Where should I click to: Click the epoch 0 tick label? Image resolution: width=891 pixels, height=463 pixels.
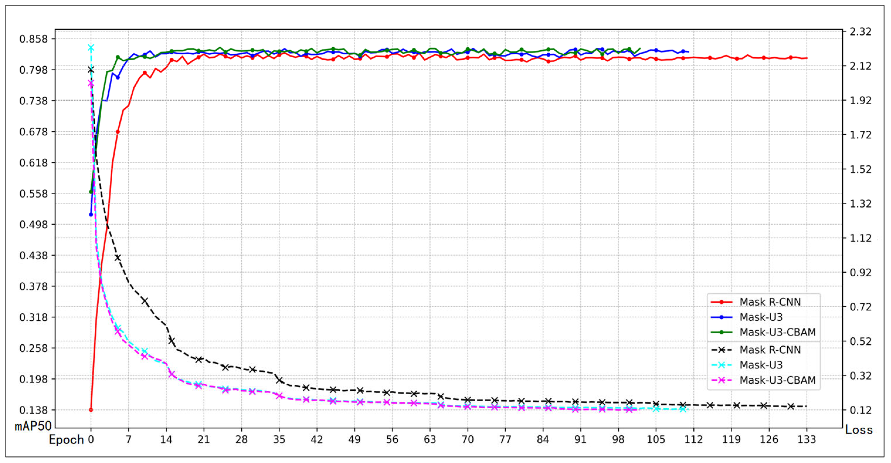[x=91, y=440]
